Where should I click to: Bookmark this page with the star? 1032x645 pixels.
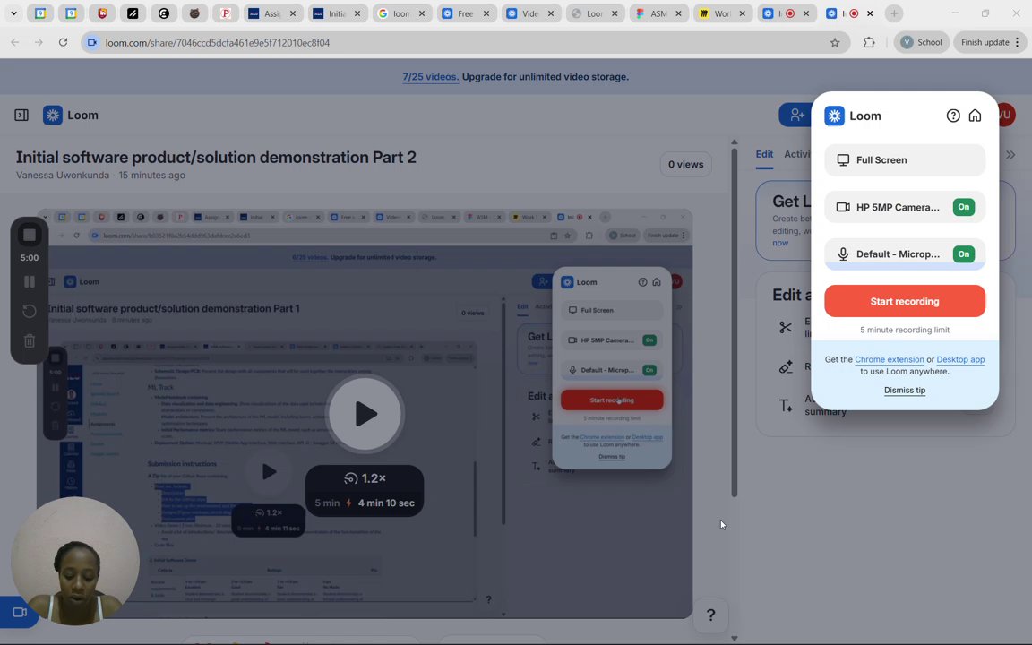tap(835, 42)
